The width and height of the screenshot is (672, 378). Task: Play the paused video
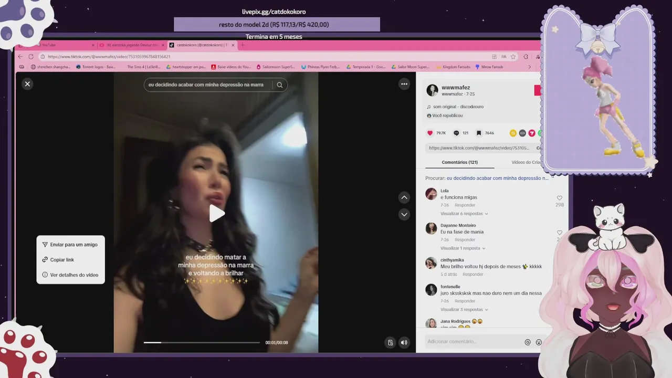(217, 213)
